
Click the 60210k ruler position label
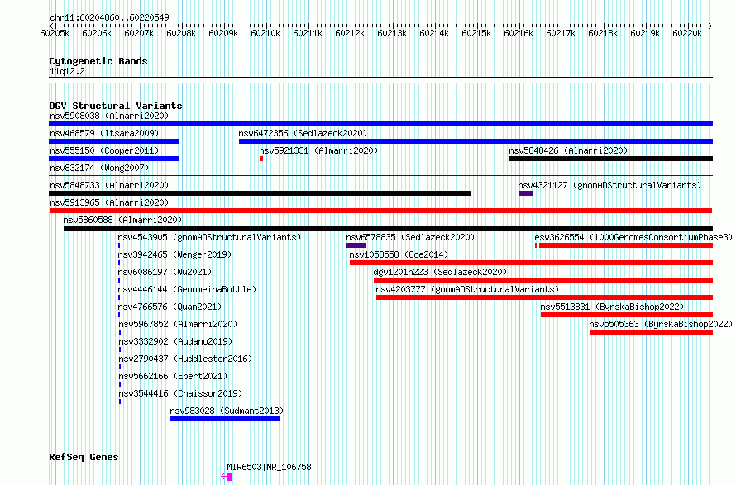(x=265, y=33)
